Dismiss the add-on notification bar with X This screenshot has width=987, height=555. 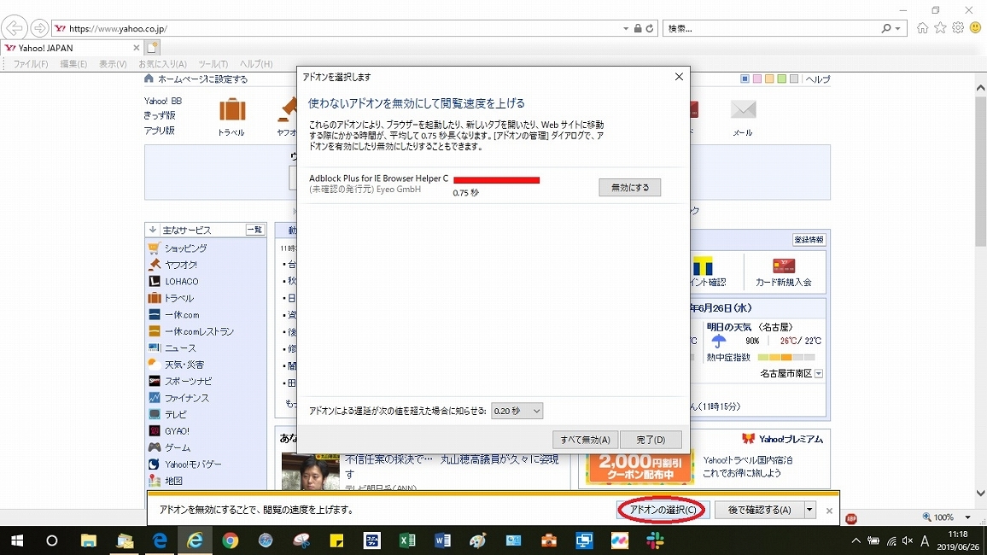point(829,511)
